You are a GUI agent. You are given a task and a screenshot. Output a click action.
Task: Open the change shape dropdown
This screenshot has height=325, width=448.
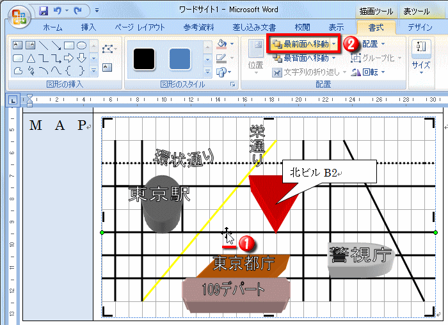(223, 72)
